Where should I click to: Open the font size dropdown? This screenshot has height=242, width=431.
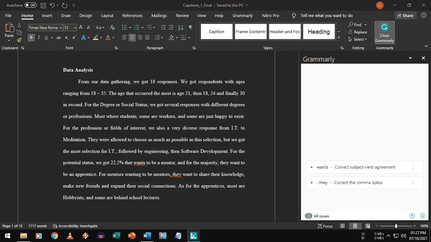[75, 28]
